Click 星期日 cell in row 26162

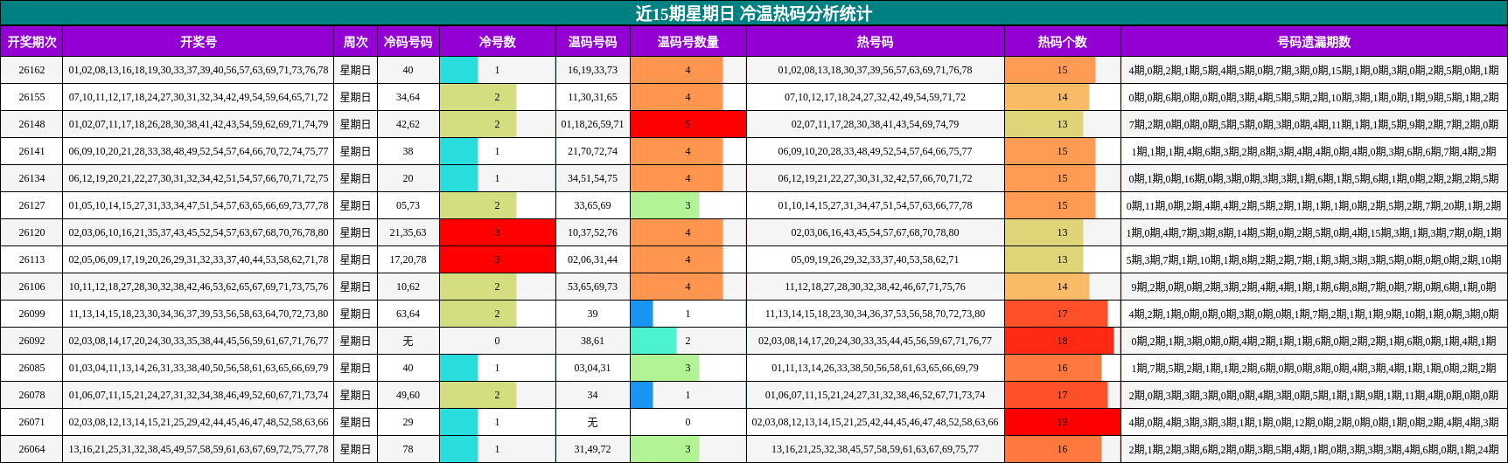point(355,70)
